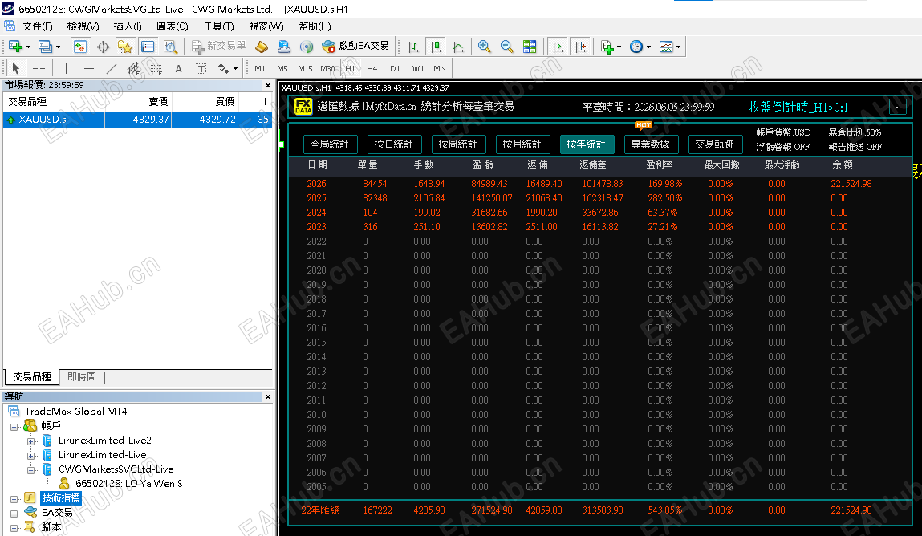
Task: Open the indicators list dropdown icon
Action: point(611,47)
